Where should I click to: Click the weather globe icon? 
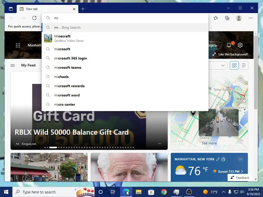223,159
